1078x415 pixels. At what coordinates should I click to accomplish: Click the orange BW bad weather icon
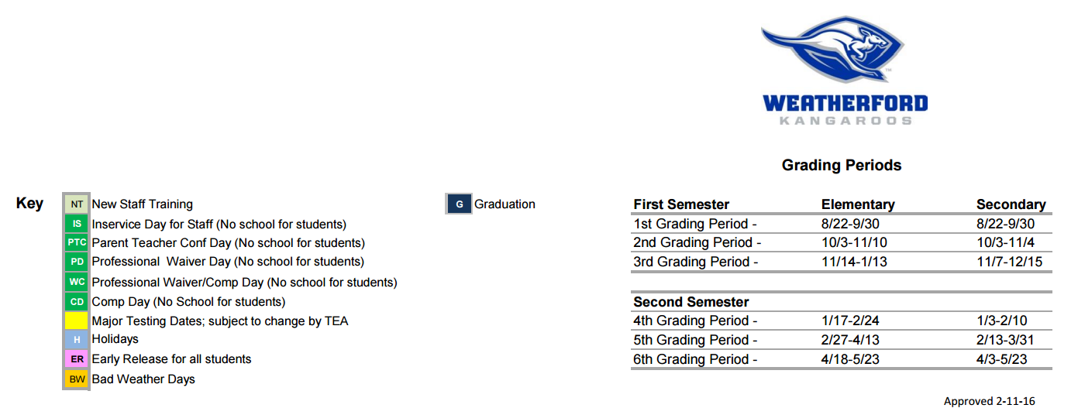[77, 379]
